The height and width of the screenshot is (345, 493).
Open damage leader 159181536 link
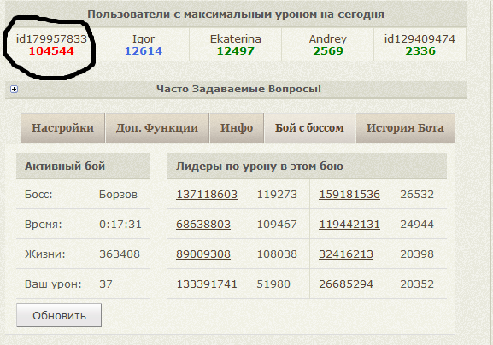[349, 195]
